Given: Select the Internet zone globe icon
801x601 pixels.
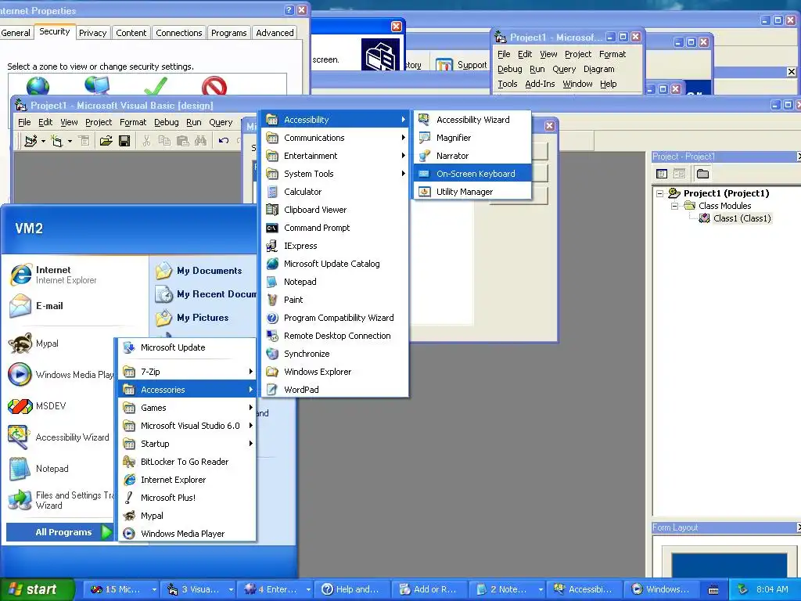Looking at the screenshot, I should pos(38,86).
